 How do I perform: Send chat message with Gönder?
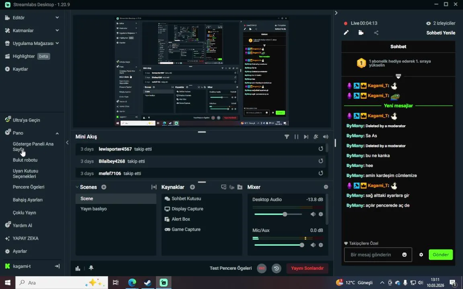click(x=440, y=254)
